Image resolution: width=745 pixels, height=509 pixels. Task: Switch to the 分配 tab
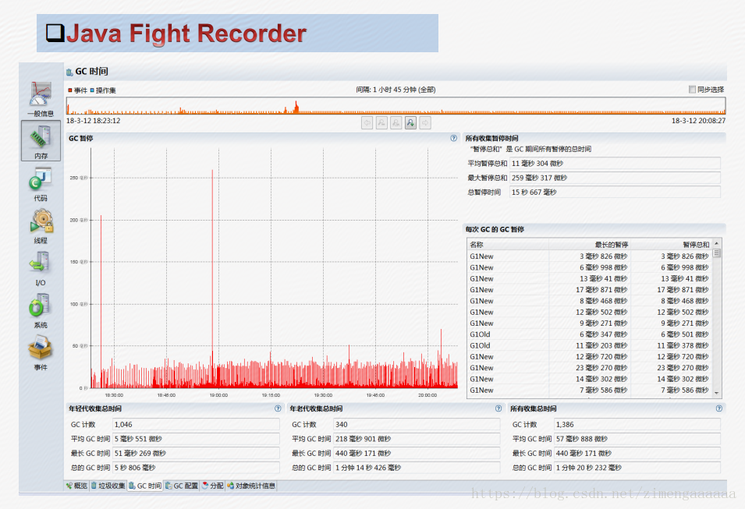coord(212,486)
